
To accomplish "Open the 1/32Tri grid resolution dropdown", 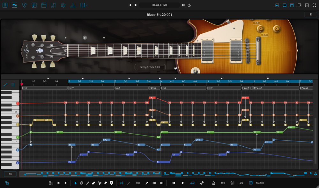I will click(260, 183).
